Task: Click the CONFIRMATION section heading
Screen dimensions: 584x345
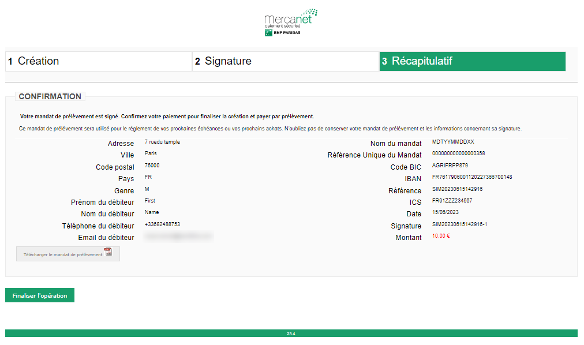Action: (x=50, y=96)
